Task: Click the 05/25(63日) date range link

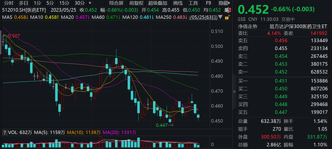Action: (203, 17)
